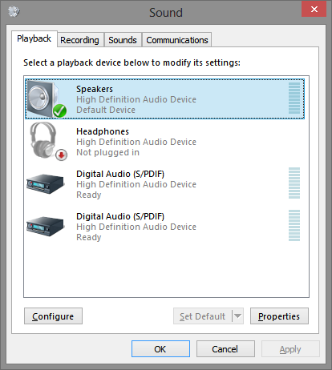Select the Playback tab
Image resolution: width=332 pixels, height=370 pixels.
click(x=34, y=39)
